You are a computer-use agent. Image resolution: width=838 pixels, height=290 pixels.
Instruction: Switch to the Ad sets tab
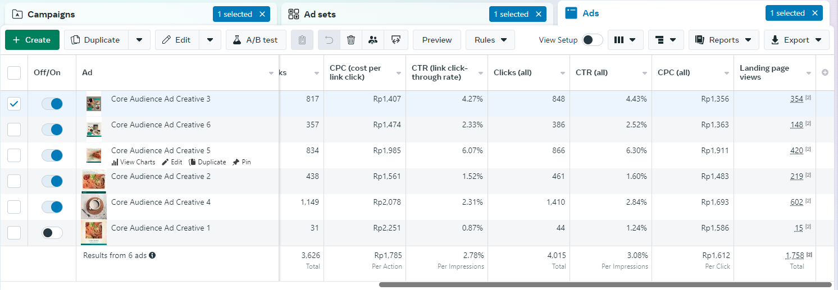pos(320,14)
